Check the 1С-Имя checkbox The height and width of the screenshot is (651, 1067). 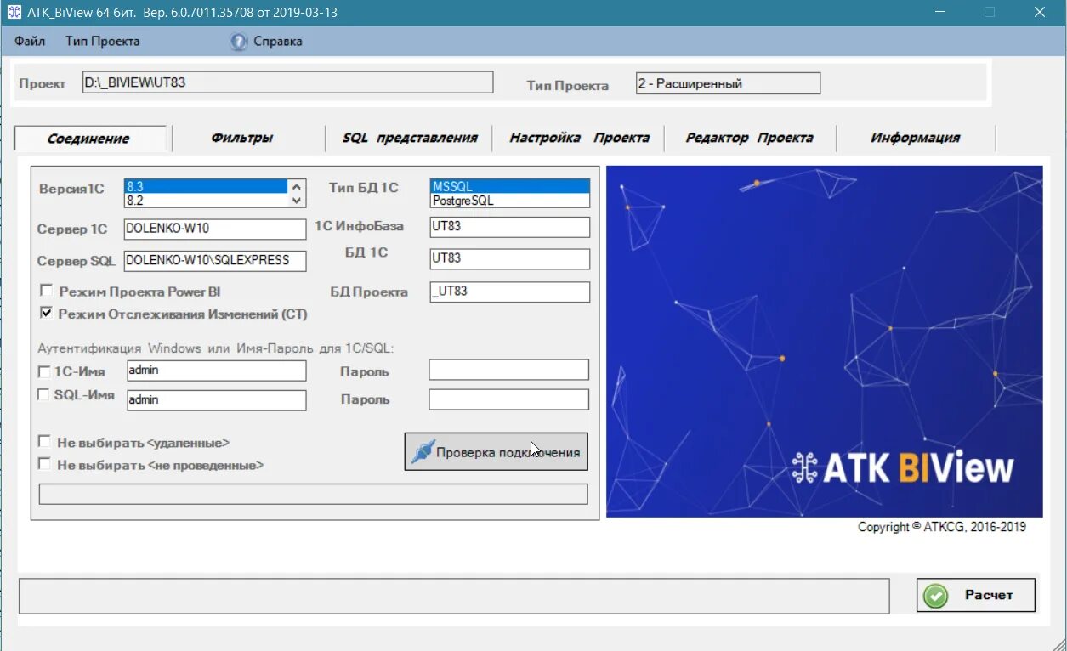[44, 371]
